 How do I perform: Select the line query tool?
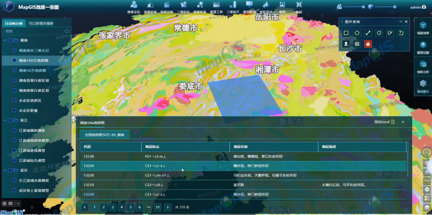pyautogui.click(x=368, y=33)
